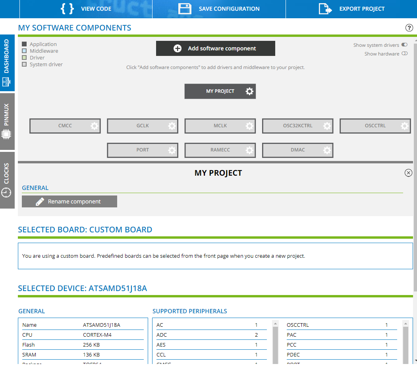The height and width of the screenshot is (366, 417).
Task: Click the main page vertical scrollbar
Action: pyautogui.click(x=415, y=167)
